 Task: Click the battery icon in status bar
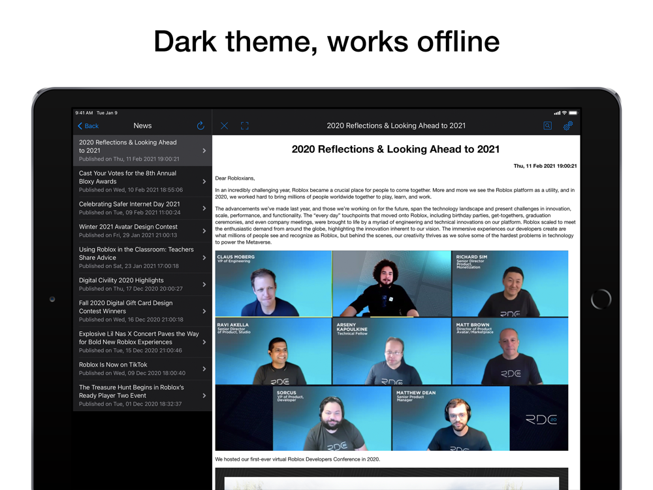573,113
